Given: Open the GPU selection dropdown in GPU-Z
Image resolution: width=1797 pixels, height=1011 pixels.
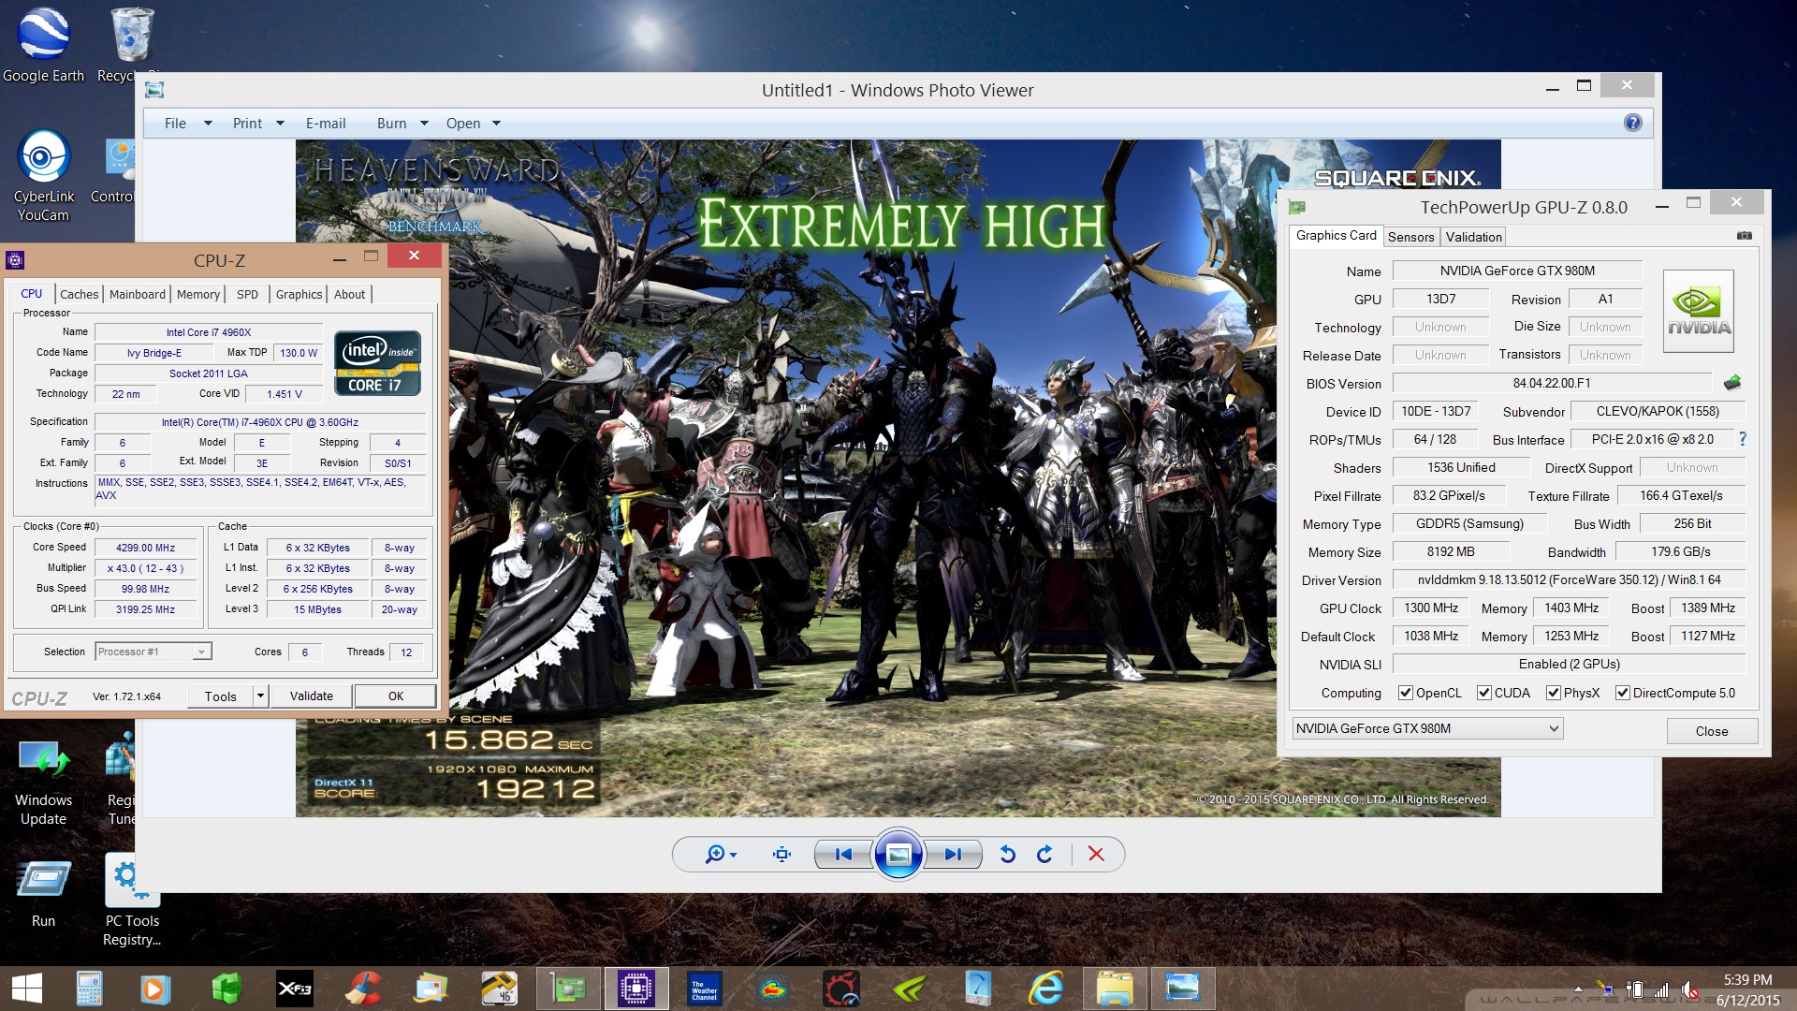Looking at the screenshot, I should [x=1427, y=728].
